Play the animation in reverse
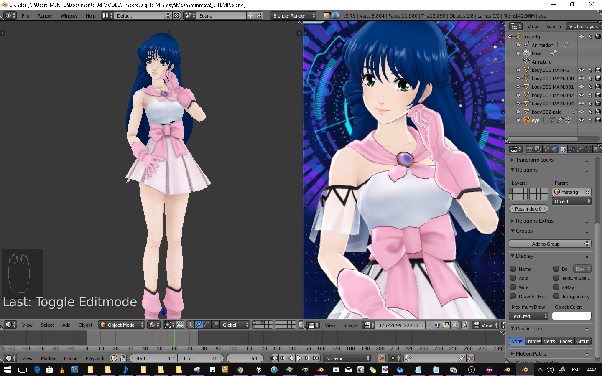The height and width of the screenshot is (376, 602). [x=291, y=358]
